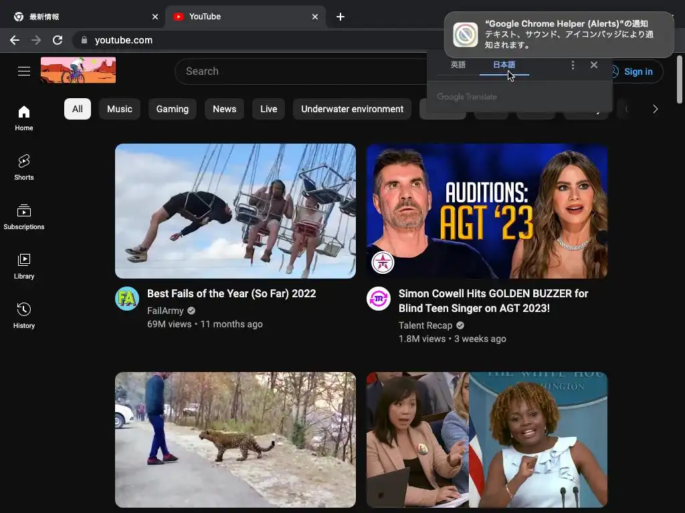Screen dimensions: 685x513
Task: Select 日本語 tab in Translate popup
Action: click(504, 65)
